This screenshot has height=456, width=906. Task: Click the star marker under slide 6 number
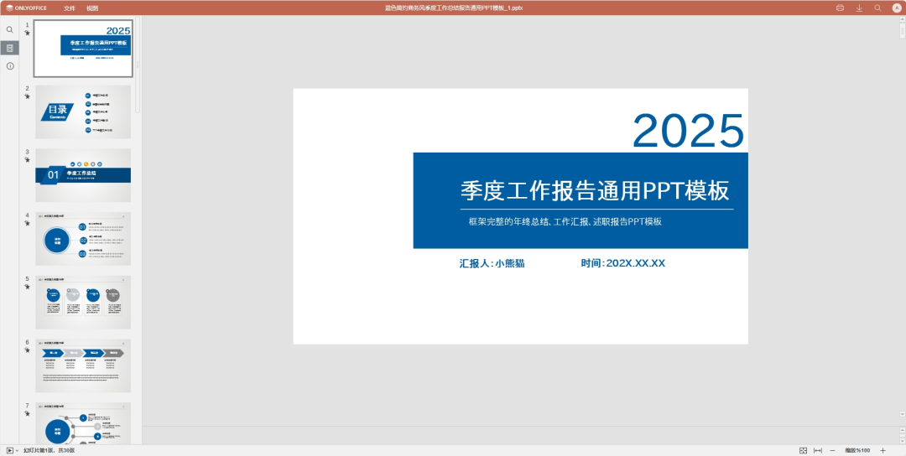click(x=27, y=350)
